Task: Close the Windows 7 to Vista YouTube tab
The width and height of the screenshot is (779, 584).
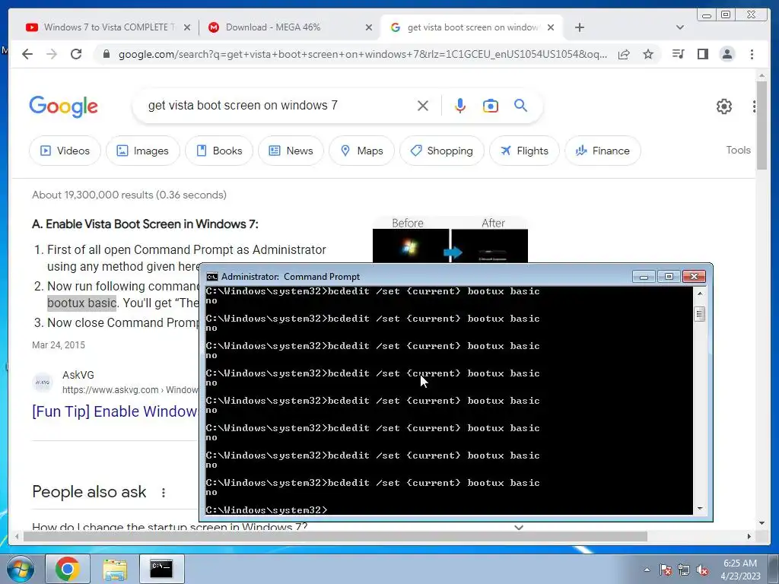Action: 187,27
